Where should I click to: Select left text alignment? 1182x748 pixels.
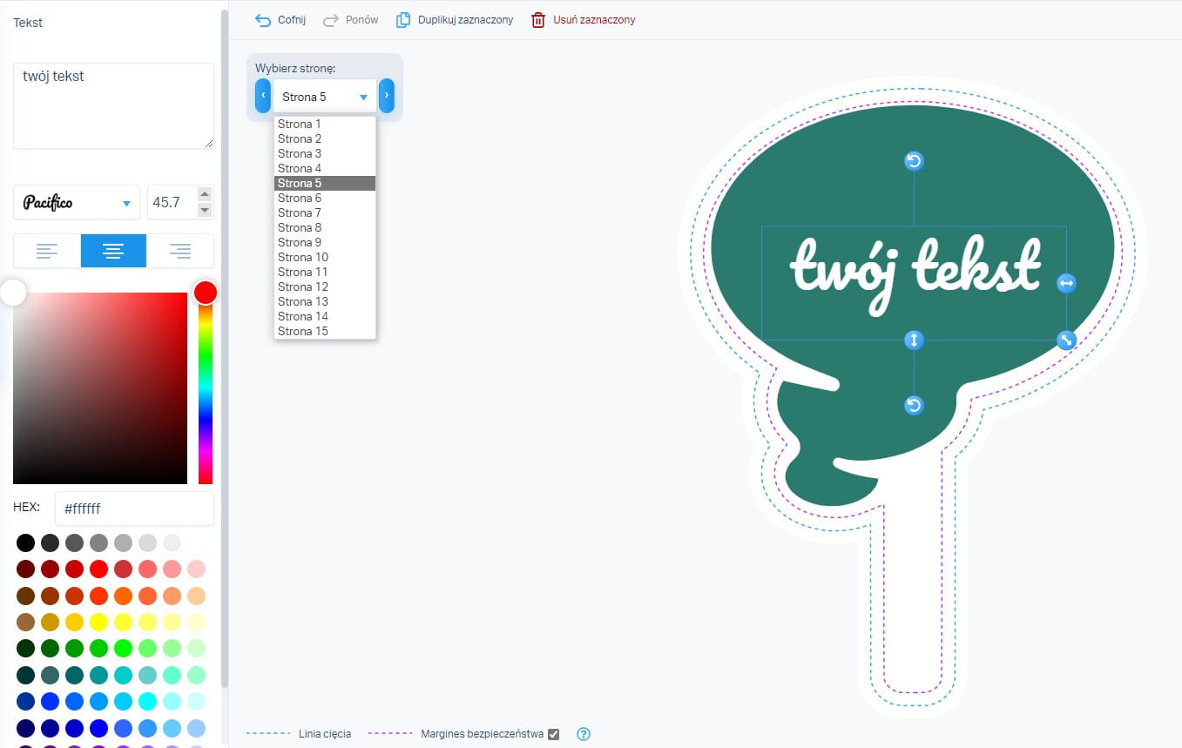click(x=47, y=251)
